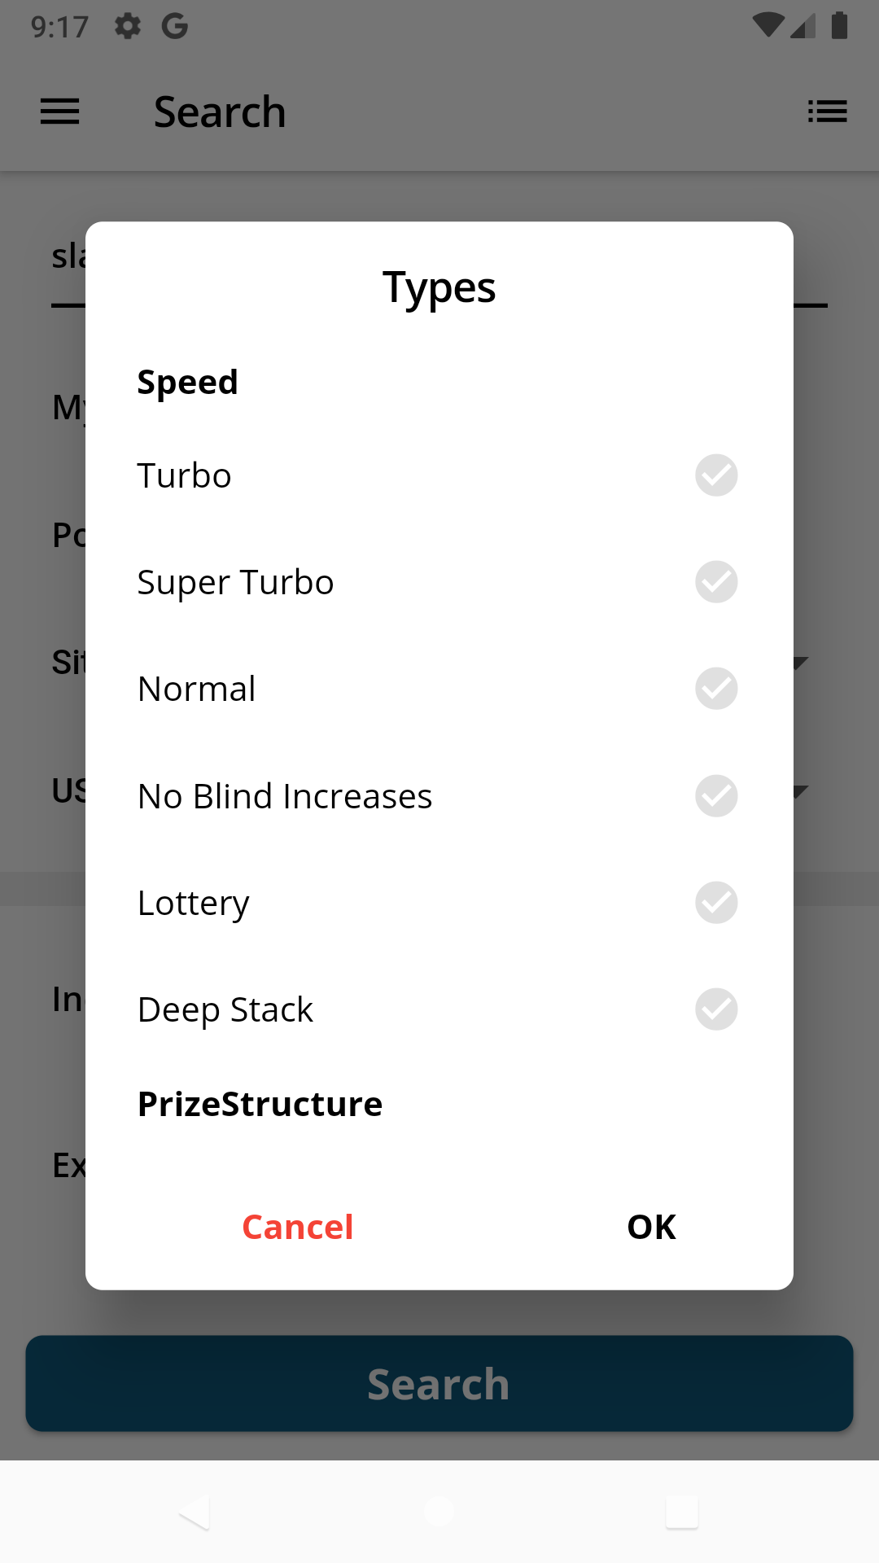
Task: Tap the Android back navigation button
Action: (195, 1512)
